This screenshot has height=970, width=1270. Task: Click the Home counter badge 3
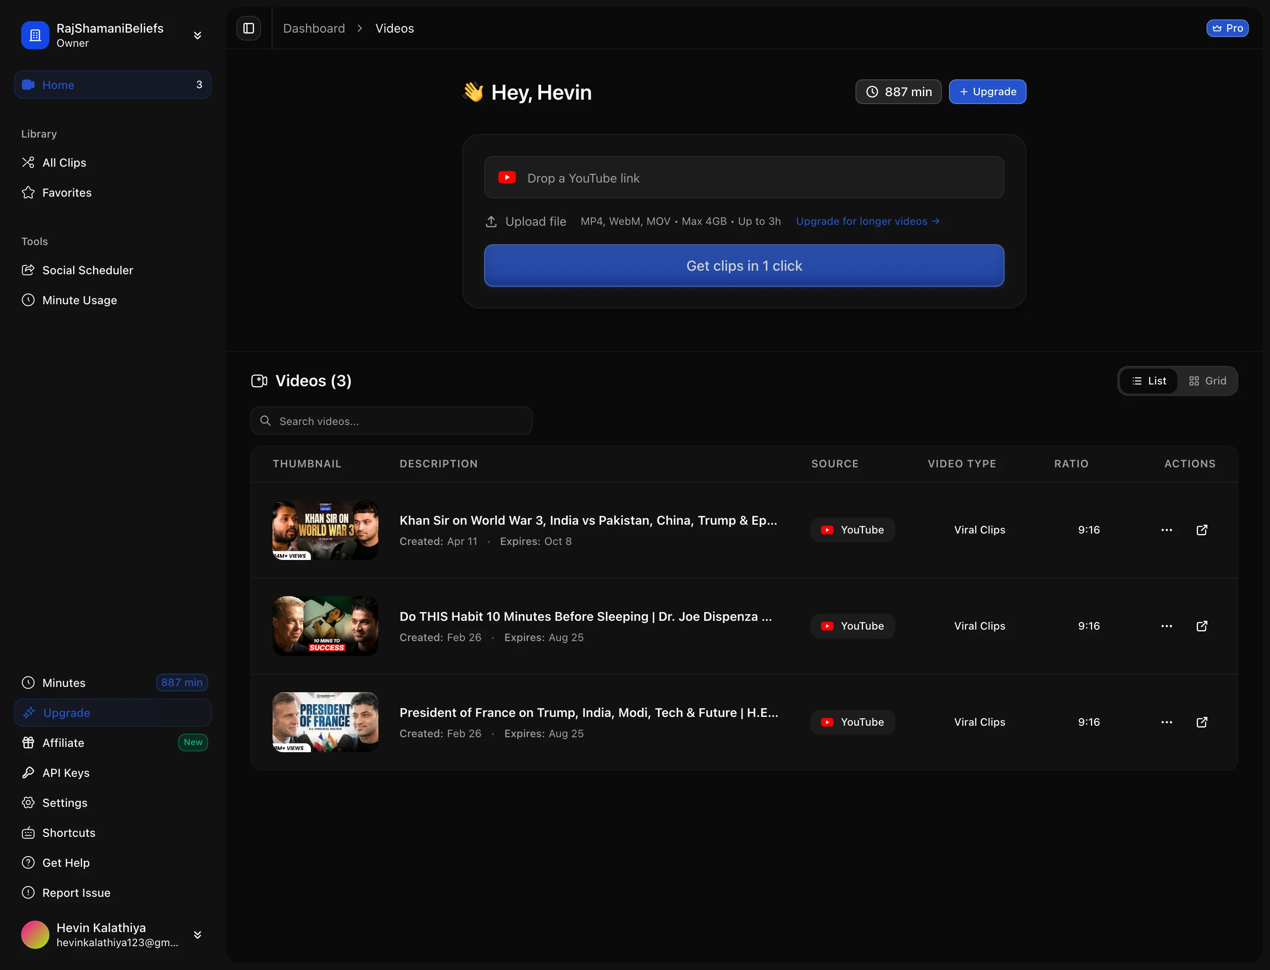[199, 85]
